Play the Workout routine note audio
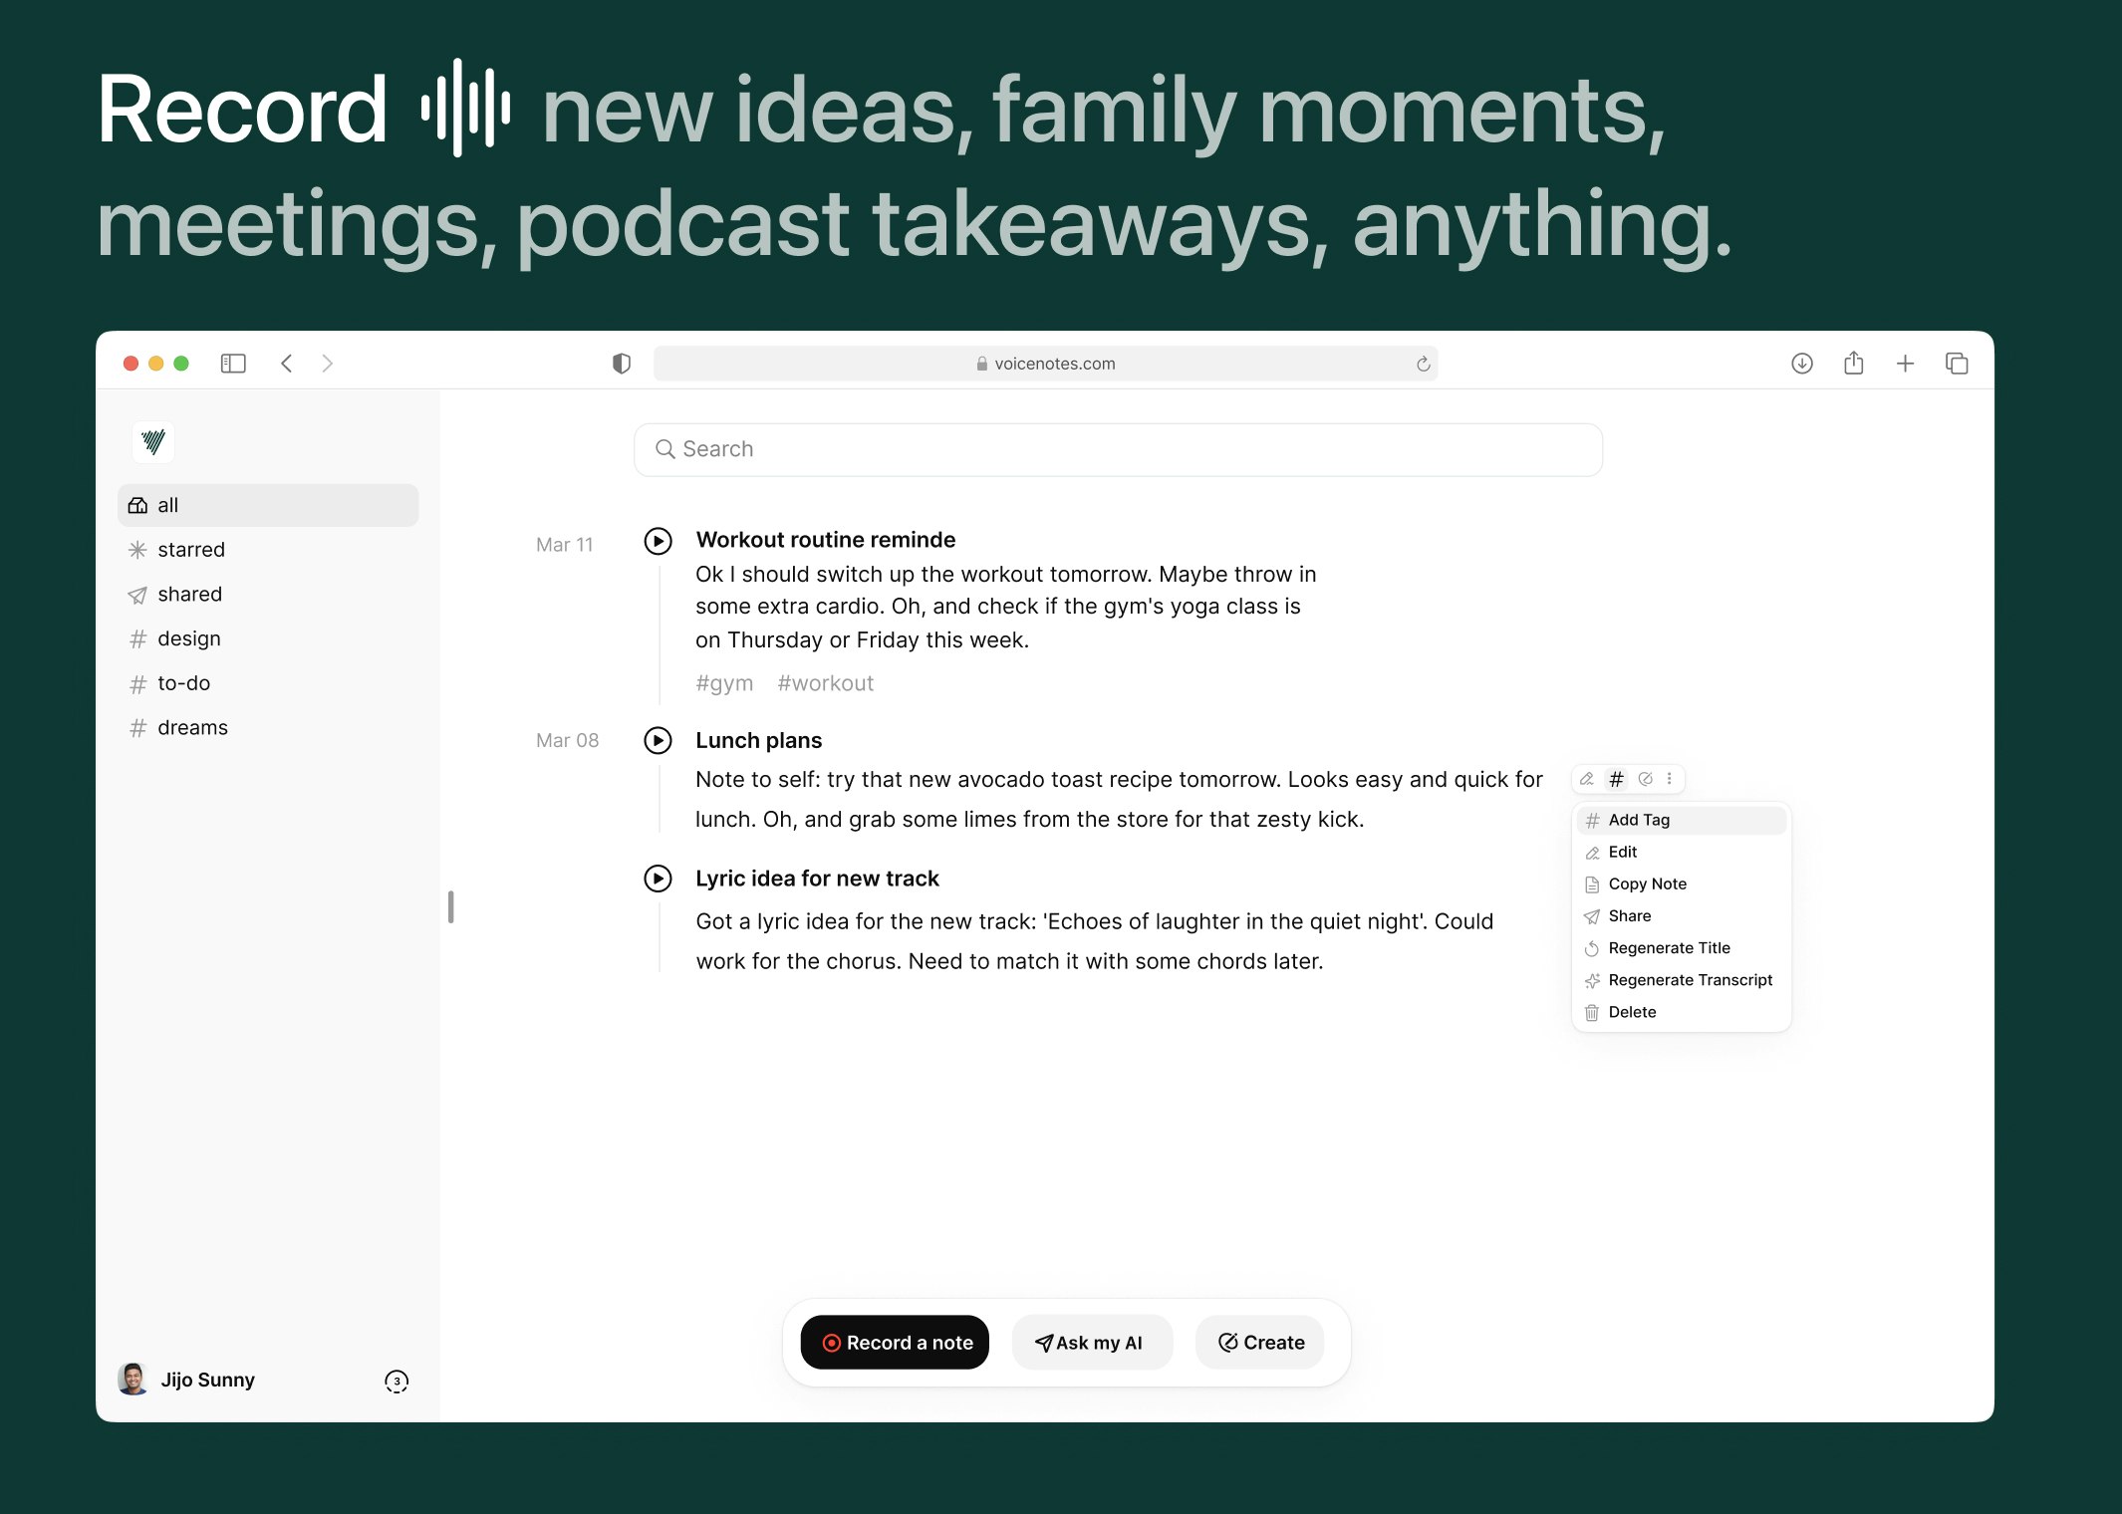Image resolution: width=2122 pixels, height=1514 pixels. click(x=658, y=541)
